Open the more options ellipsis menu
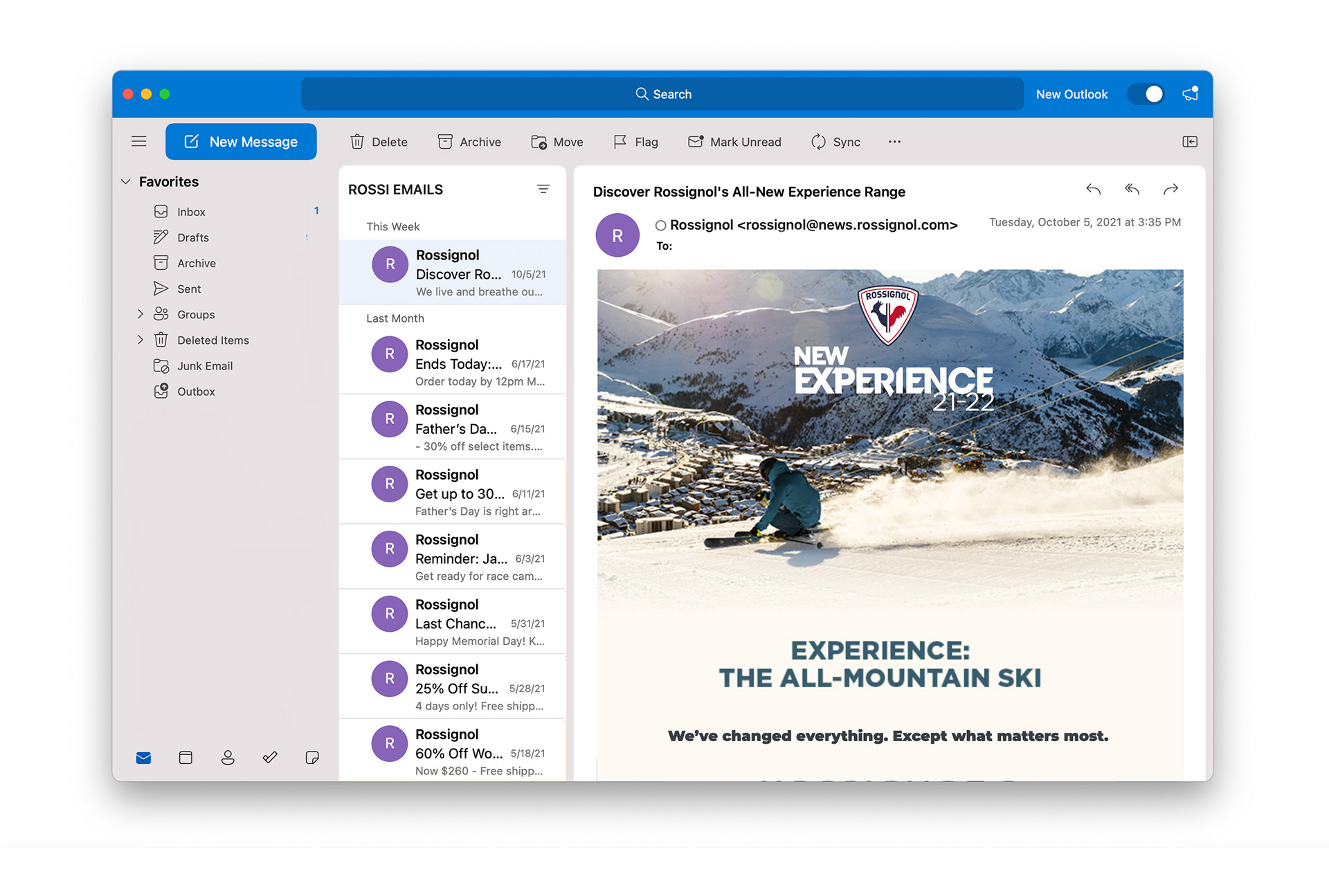 pyautogui.click(x=894, y=142)
